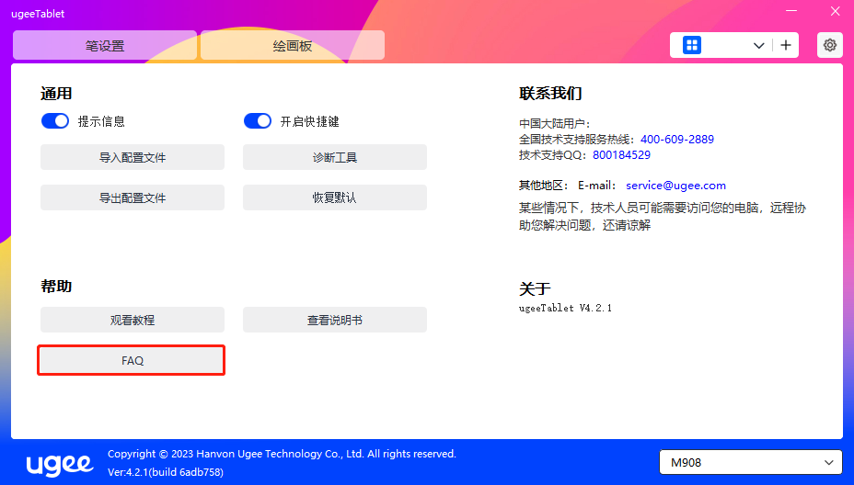Click the 中国大陆用户 label
Viewport: 854px width, 485px height.
coord(554,124)
